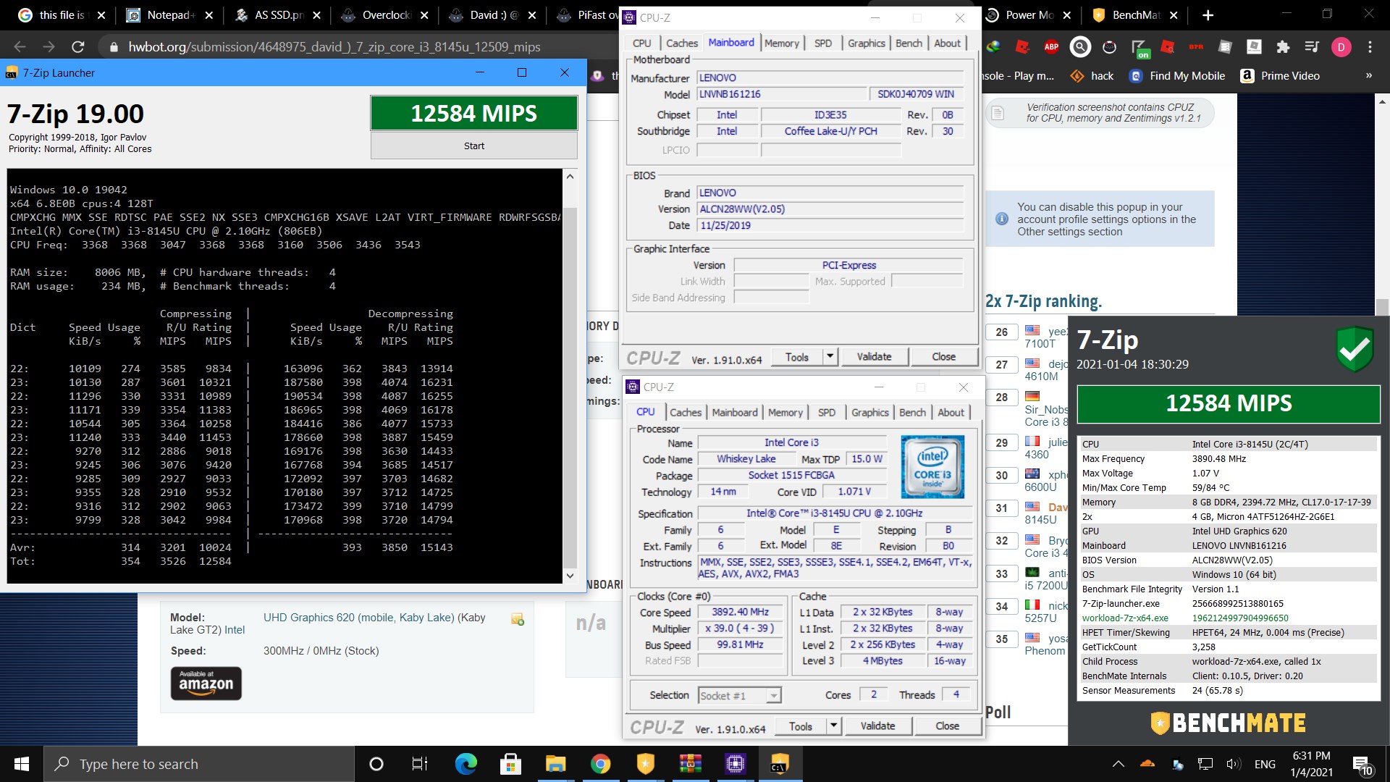Show more bookmarks chevron
Image resolution: width=1390 pixels, height=782 pixels.
point(1368,76)
